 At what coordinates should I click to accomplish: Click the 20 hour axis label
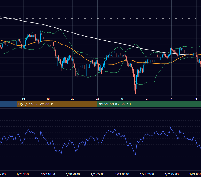(73, 99)
